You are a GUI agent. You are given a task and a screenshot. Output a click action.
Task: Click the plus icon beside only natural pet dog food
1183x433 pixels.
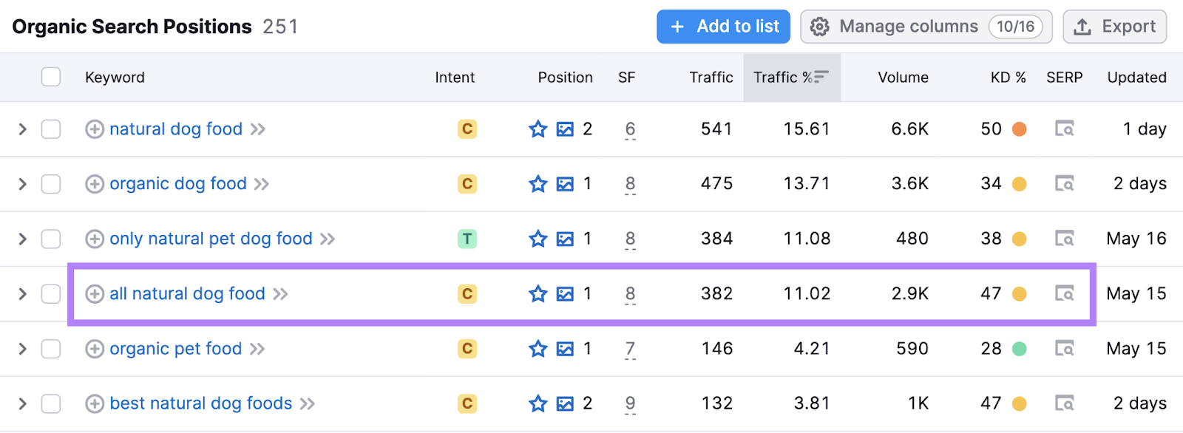(95, 239)
